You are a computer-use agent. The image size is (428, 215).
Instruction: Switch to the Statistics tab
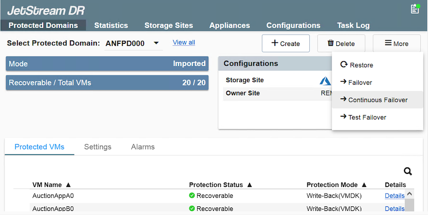(111, 25)
